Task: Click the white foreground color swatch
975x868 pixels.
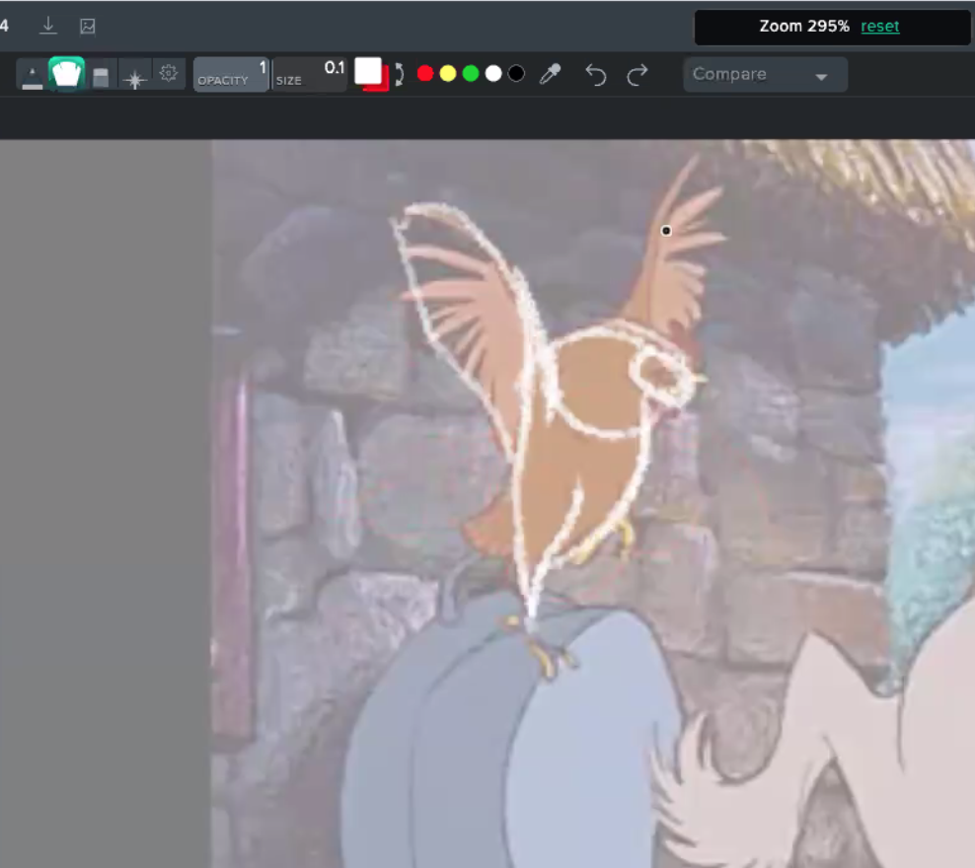Action: click(x=367, y=71)
